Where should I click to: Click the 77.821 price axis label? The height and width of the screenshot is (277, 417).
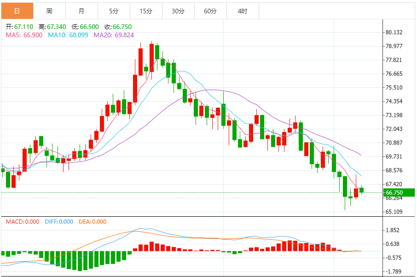point(394,60)
